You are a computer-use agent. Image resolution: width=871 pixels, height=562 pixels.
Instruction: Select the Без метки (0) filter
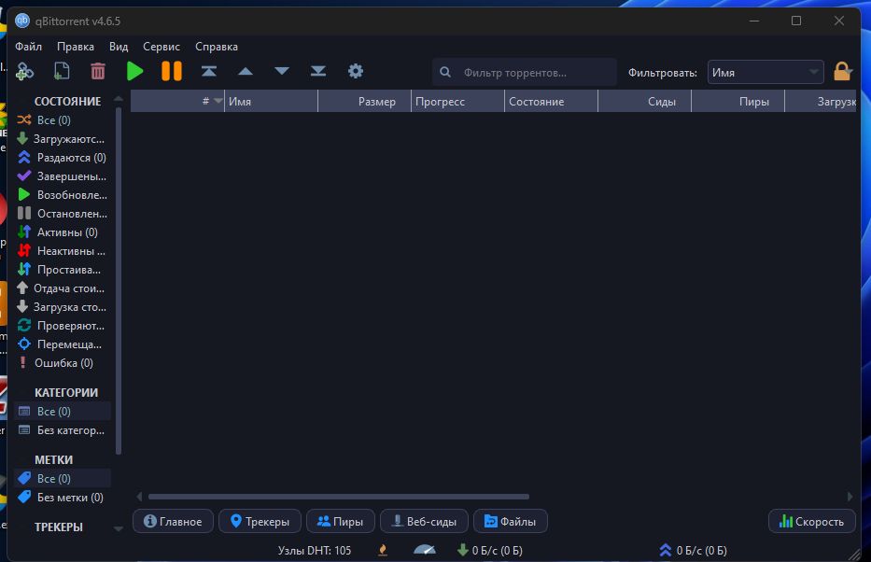63,497
